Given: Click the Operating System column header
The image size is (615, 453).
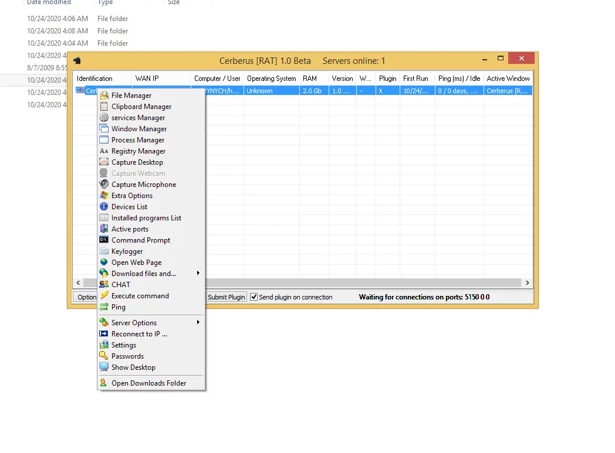Looking at the screenshot, I should tap(271, 79).
